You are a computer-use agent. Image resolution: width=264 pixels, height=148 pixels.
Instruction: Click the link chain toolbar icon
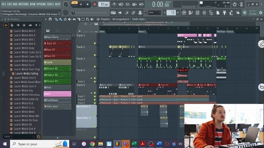[x=133, y=13]
